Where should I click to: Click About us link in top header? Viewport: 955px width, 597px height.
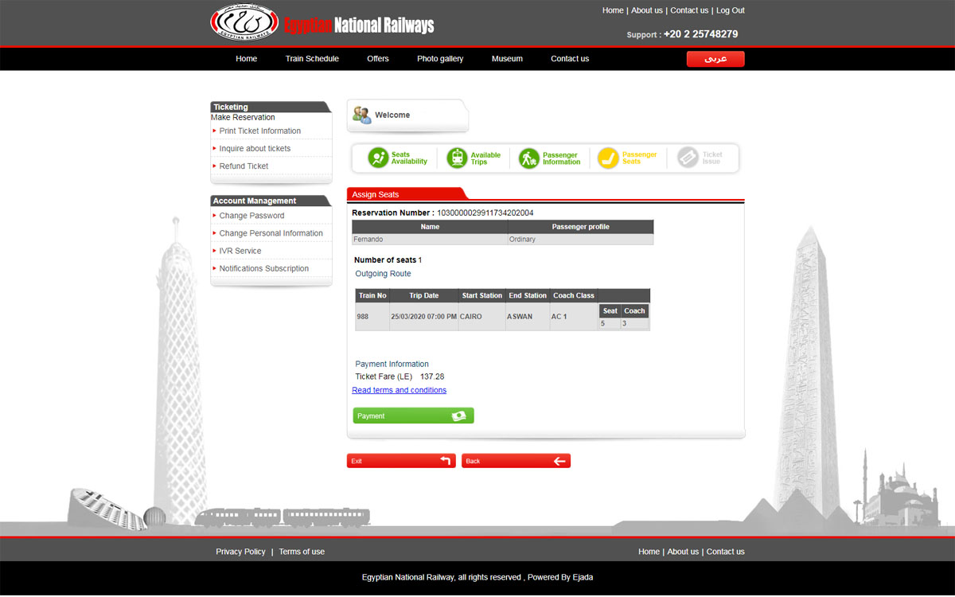647,10
